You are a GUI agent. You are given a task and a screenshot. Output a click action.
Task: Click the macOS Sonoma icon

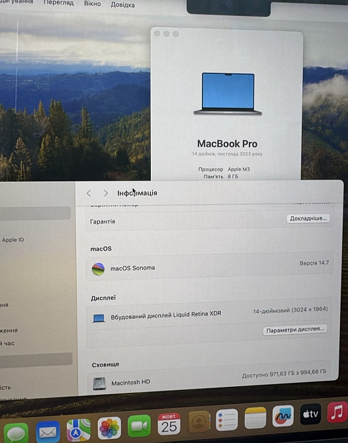coord(98,268)
